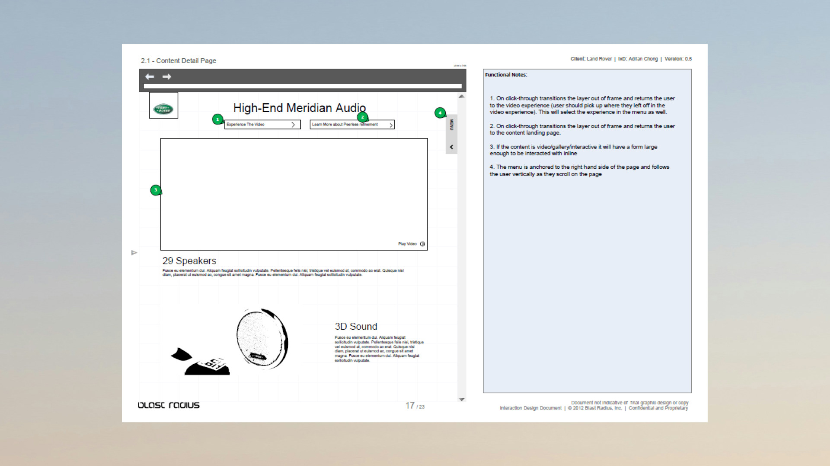Click the browser address bar field
830x466 pixels.
[303, 86]
